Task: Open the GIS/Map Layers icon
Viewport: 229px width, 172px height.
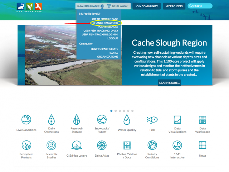Action: click(x=77, y=145)
